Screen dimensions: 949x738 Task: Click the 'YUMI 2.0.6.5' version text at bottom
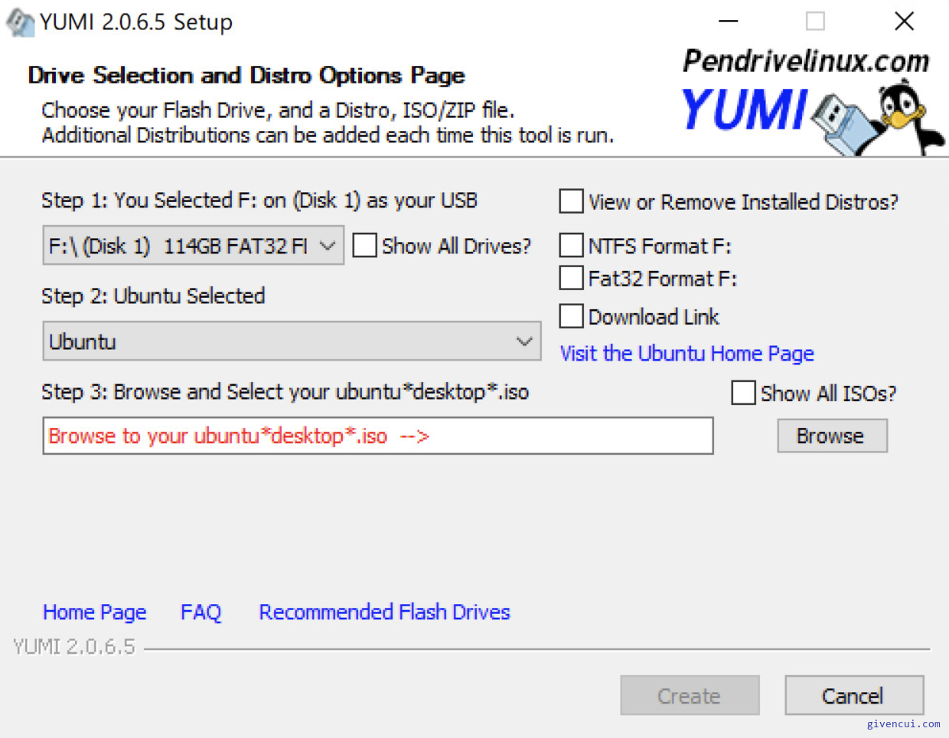point(73,647)
